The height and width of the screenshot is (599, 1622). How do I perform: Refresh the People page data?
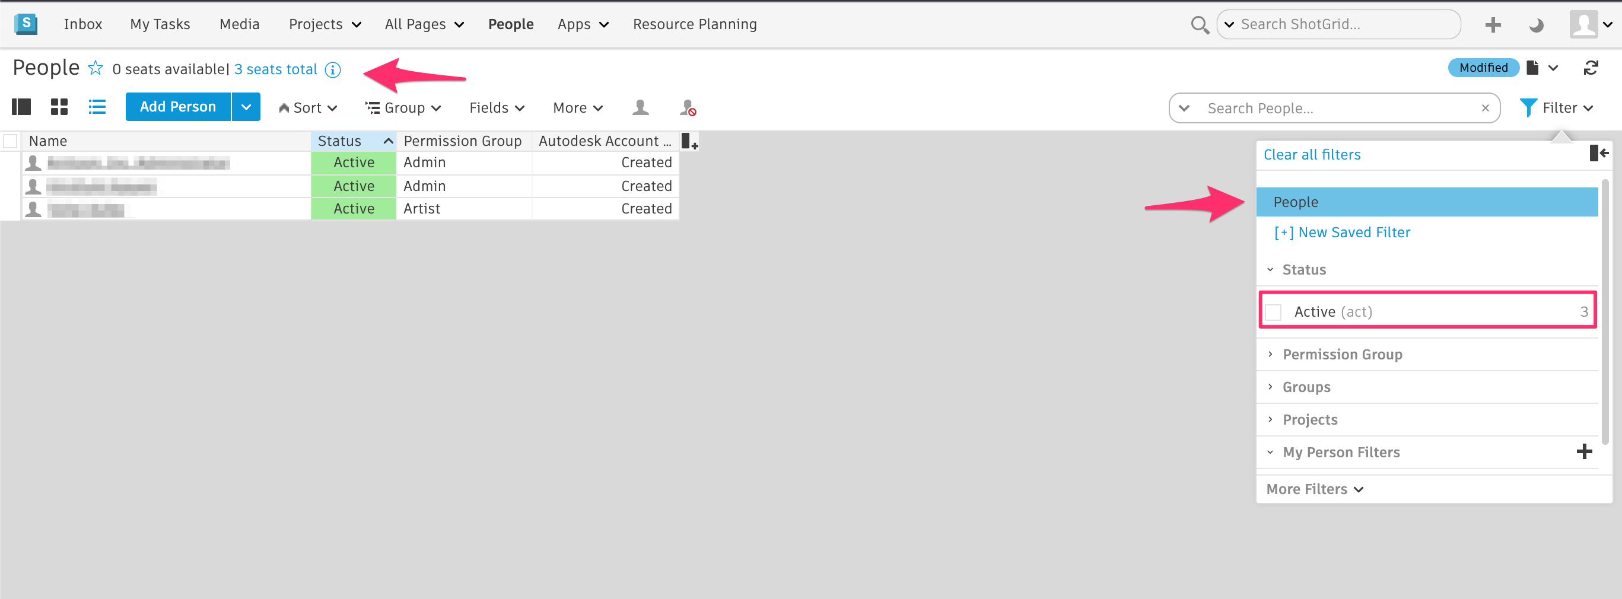click(x=1592, y=68)
